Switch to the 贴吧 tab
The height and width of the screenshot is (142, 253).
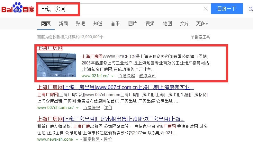coord(80,24)
